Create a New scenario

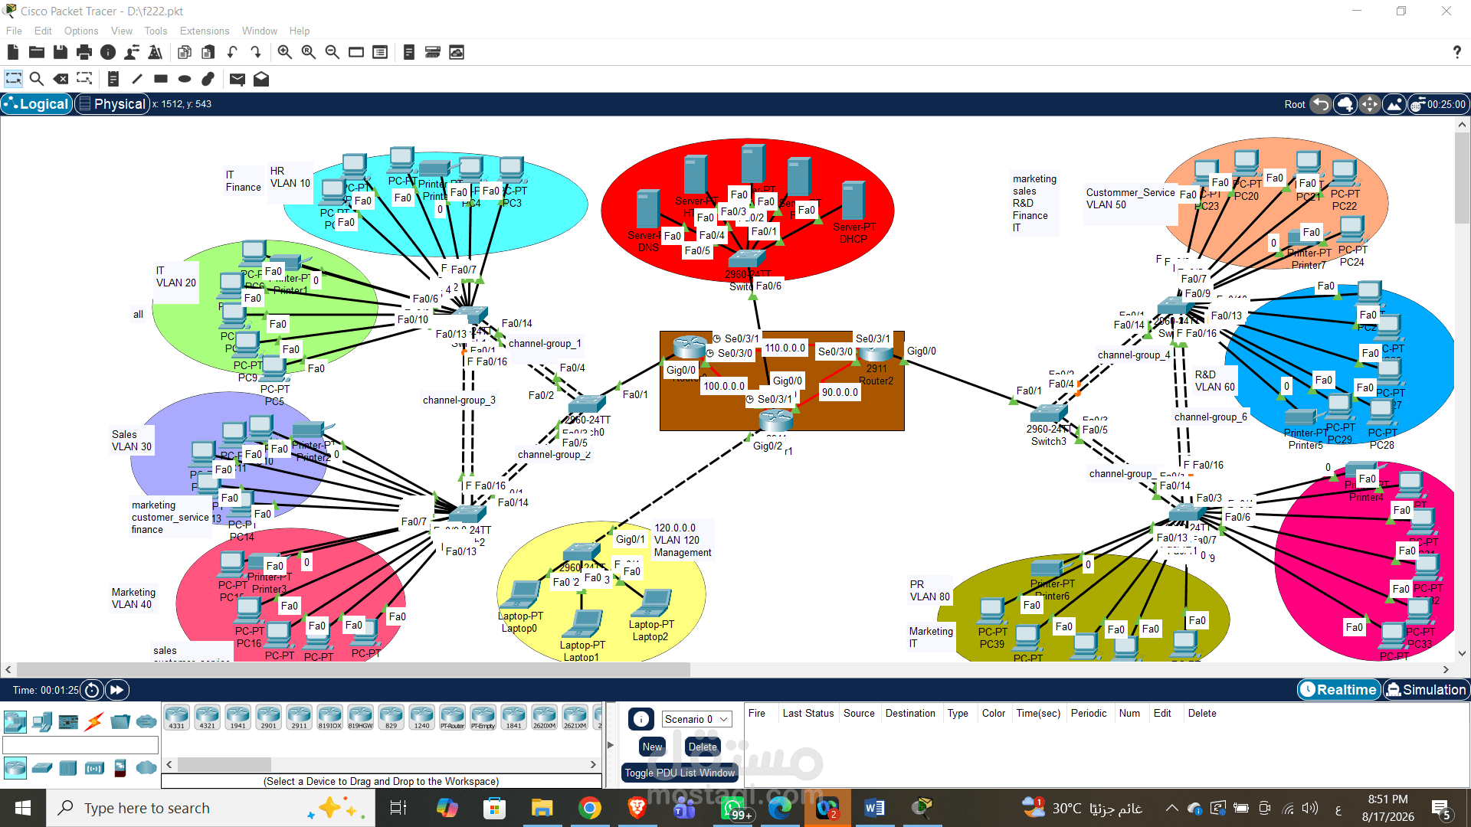[x=653, y=747]
